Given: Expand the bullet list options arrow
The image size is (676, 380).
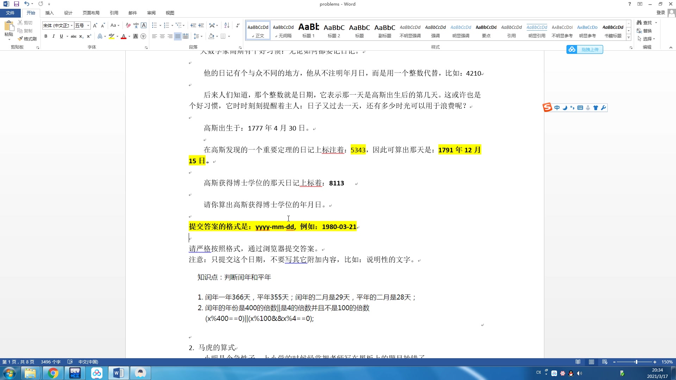Looking at the screenshot, I should tap(160, 25).
